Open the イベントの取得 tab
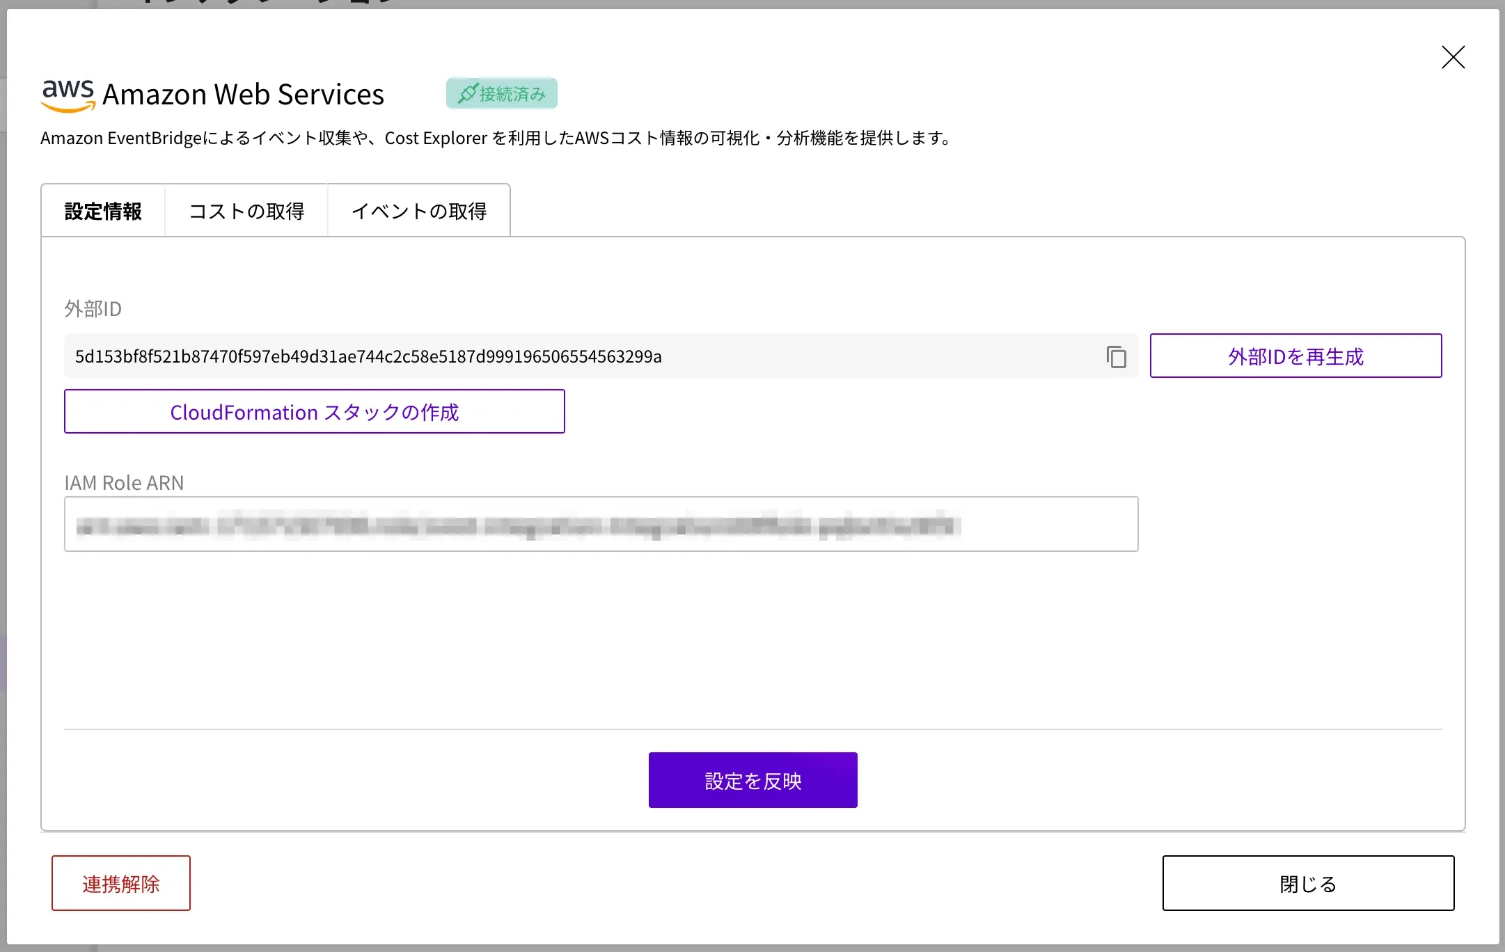1505x952 pixels. (x=419, y=211)
